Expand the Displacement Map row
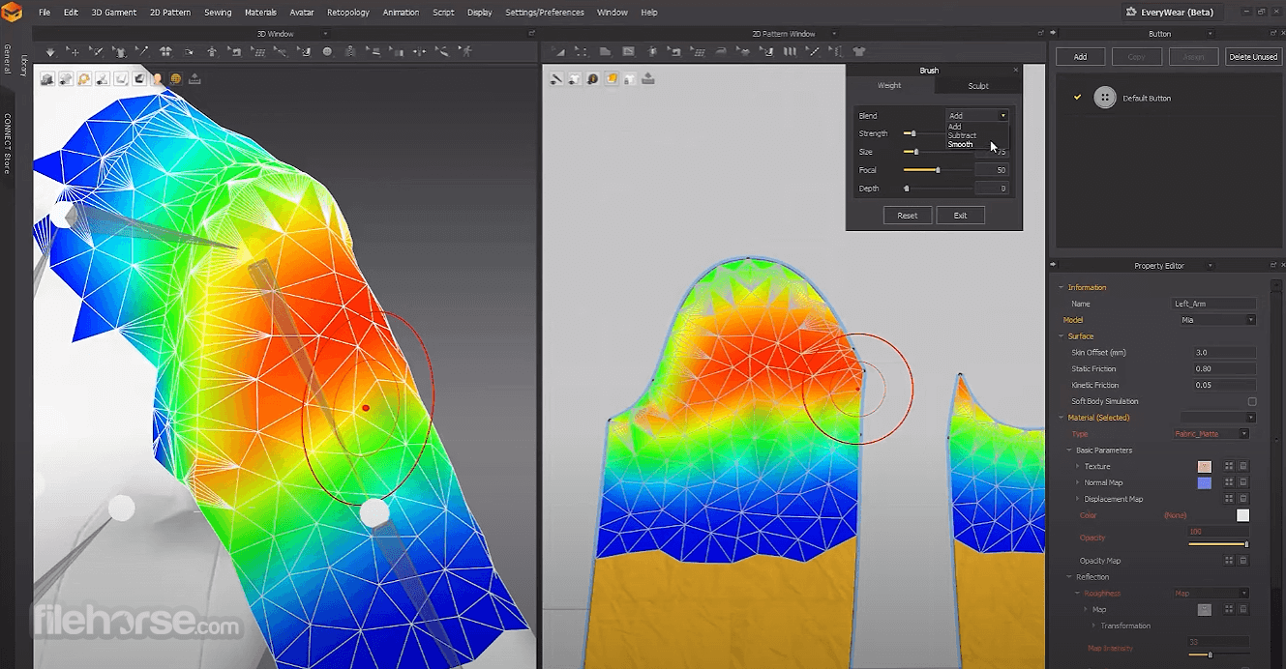1286x669 pixels. 1077,499
